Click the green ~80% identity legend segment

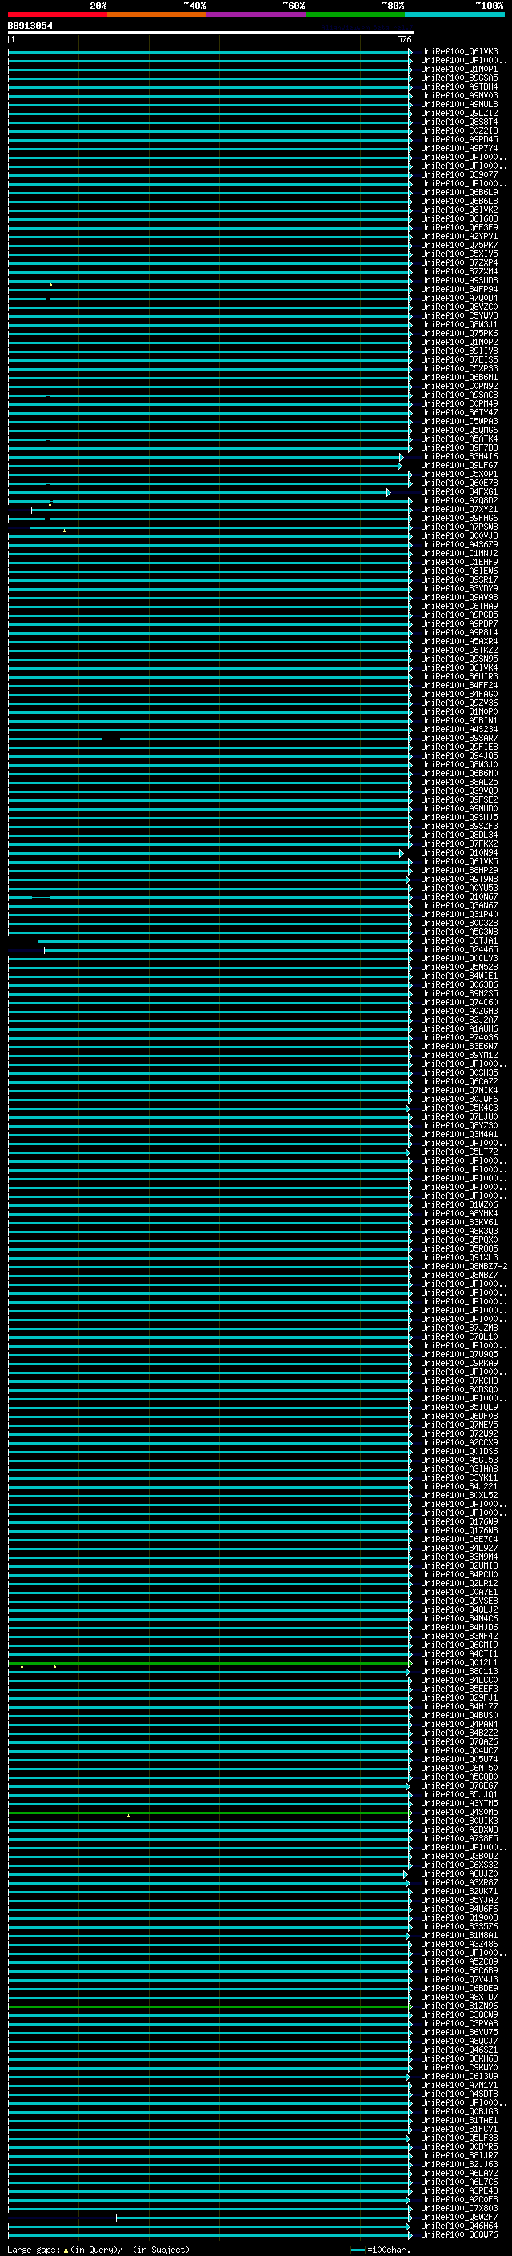coord(355,14)
